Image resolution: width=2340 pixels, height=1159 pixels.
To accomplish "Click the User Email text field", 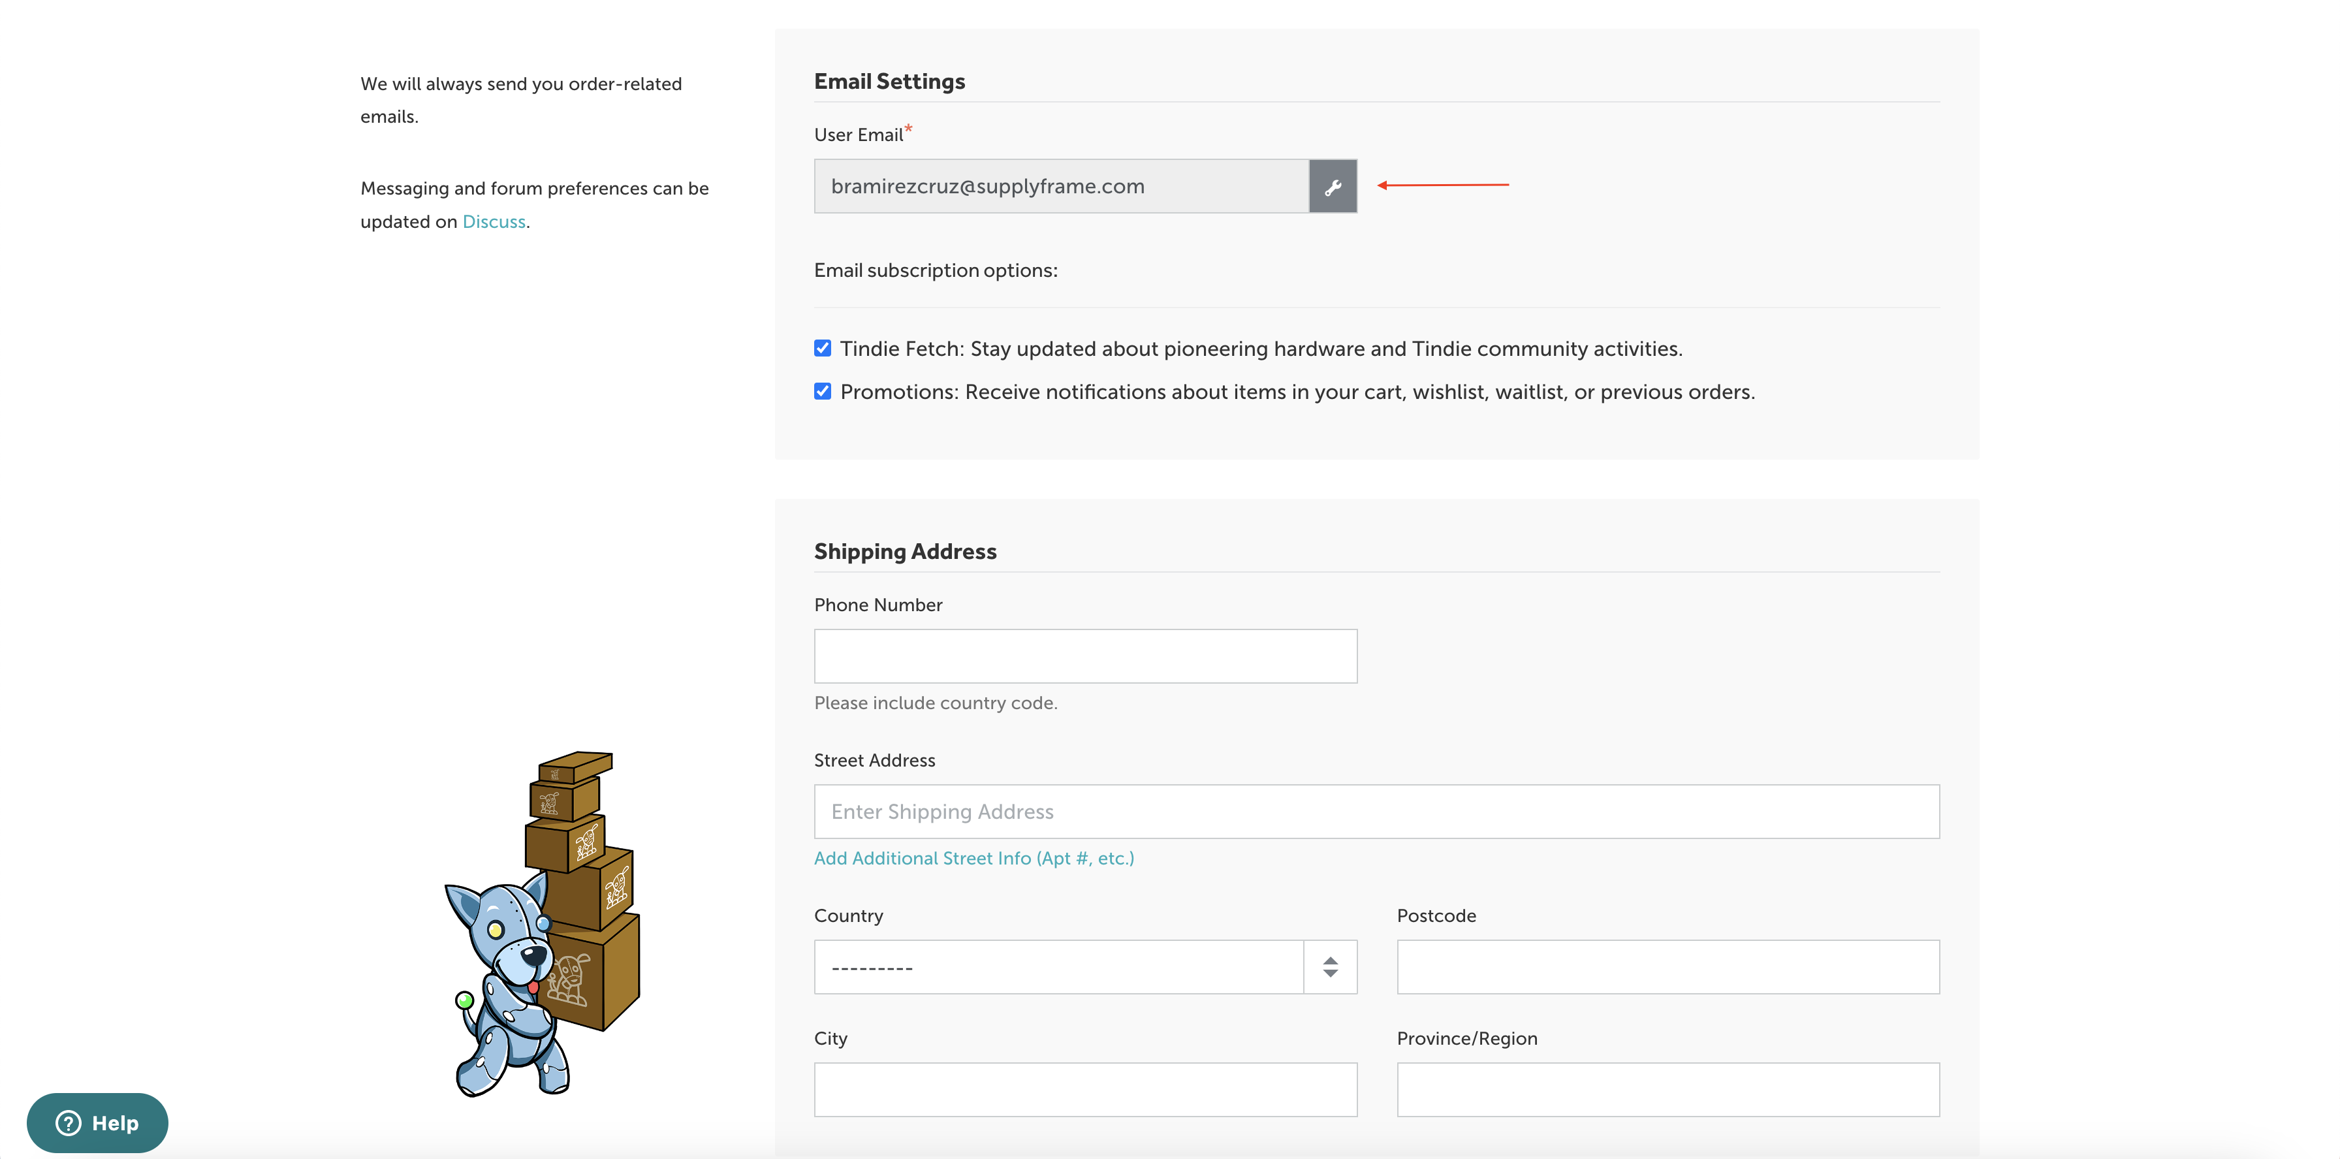I will (1061, 187).
